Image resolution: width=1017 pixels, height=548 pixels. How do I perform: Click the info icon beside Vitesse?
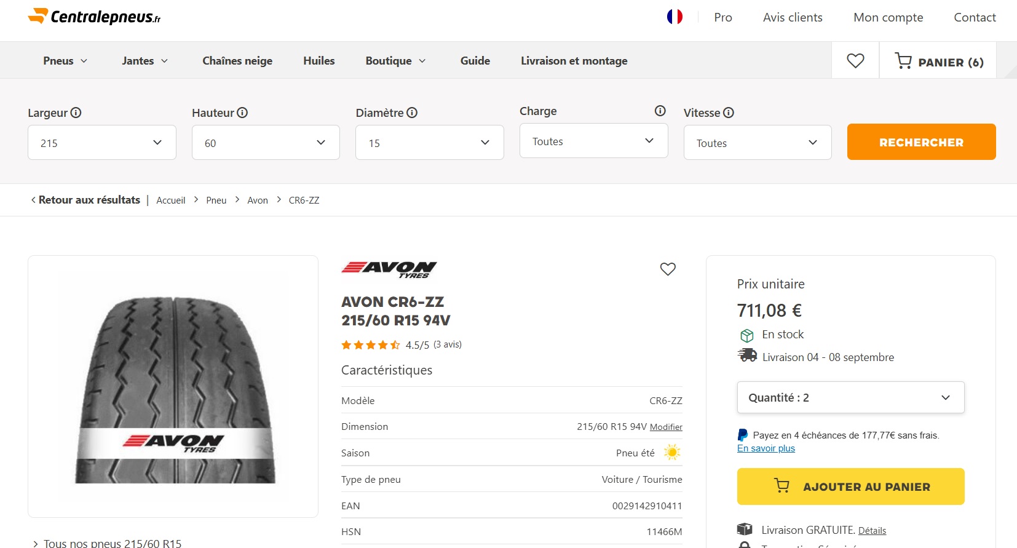(x=729, y=113)
